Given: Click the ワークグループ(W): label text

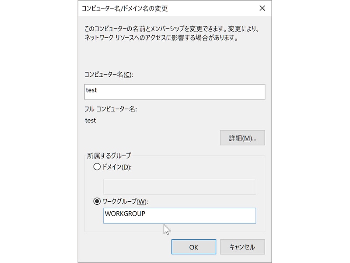Looking at the screenshot, I should click(x=124, y=202).
